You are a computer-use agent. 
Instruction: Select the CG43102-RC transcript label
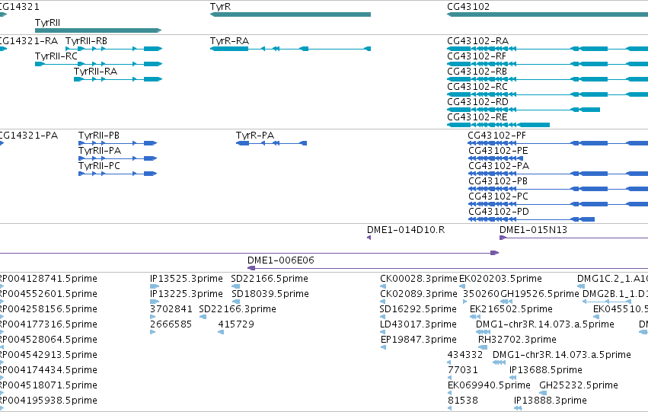pyautogui.click(x=477, y=87)
